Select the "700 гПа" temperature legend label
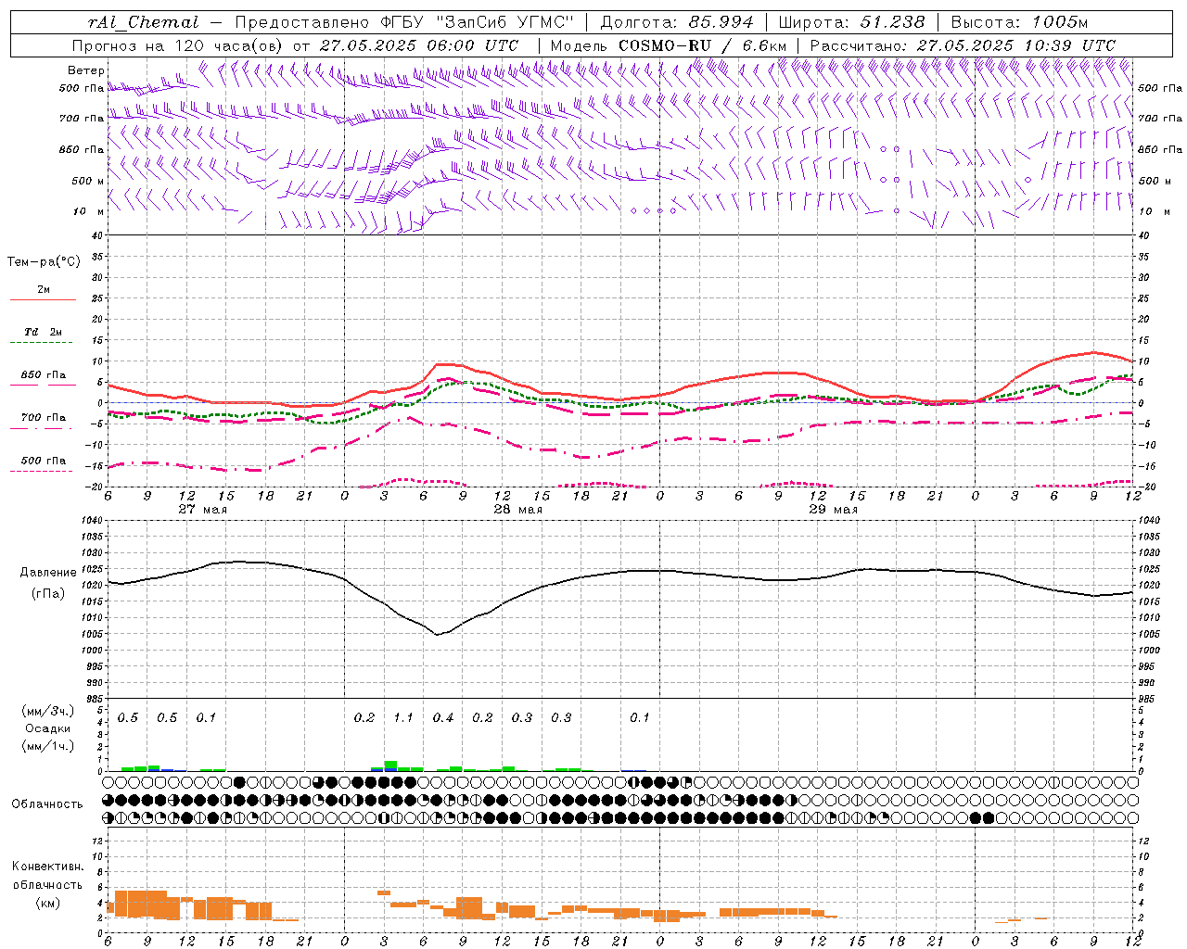 click(44, 418)
